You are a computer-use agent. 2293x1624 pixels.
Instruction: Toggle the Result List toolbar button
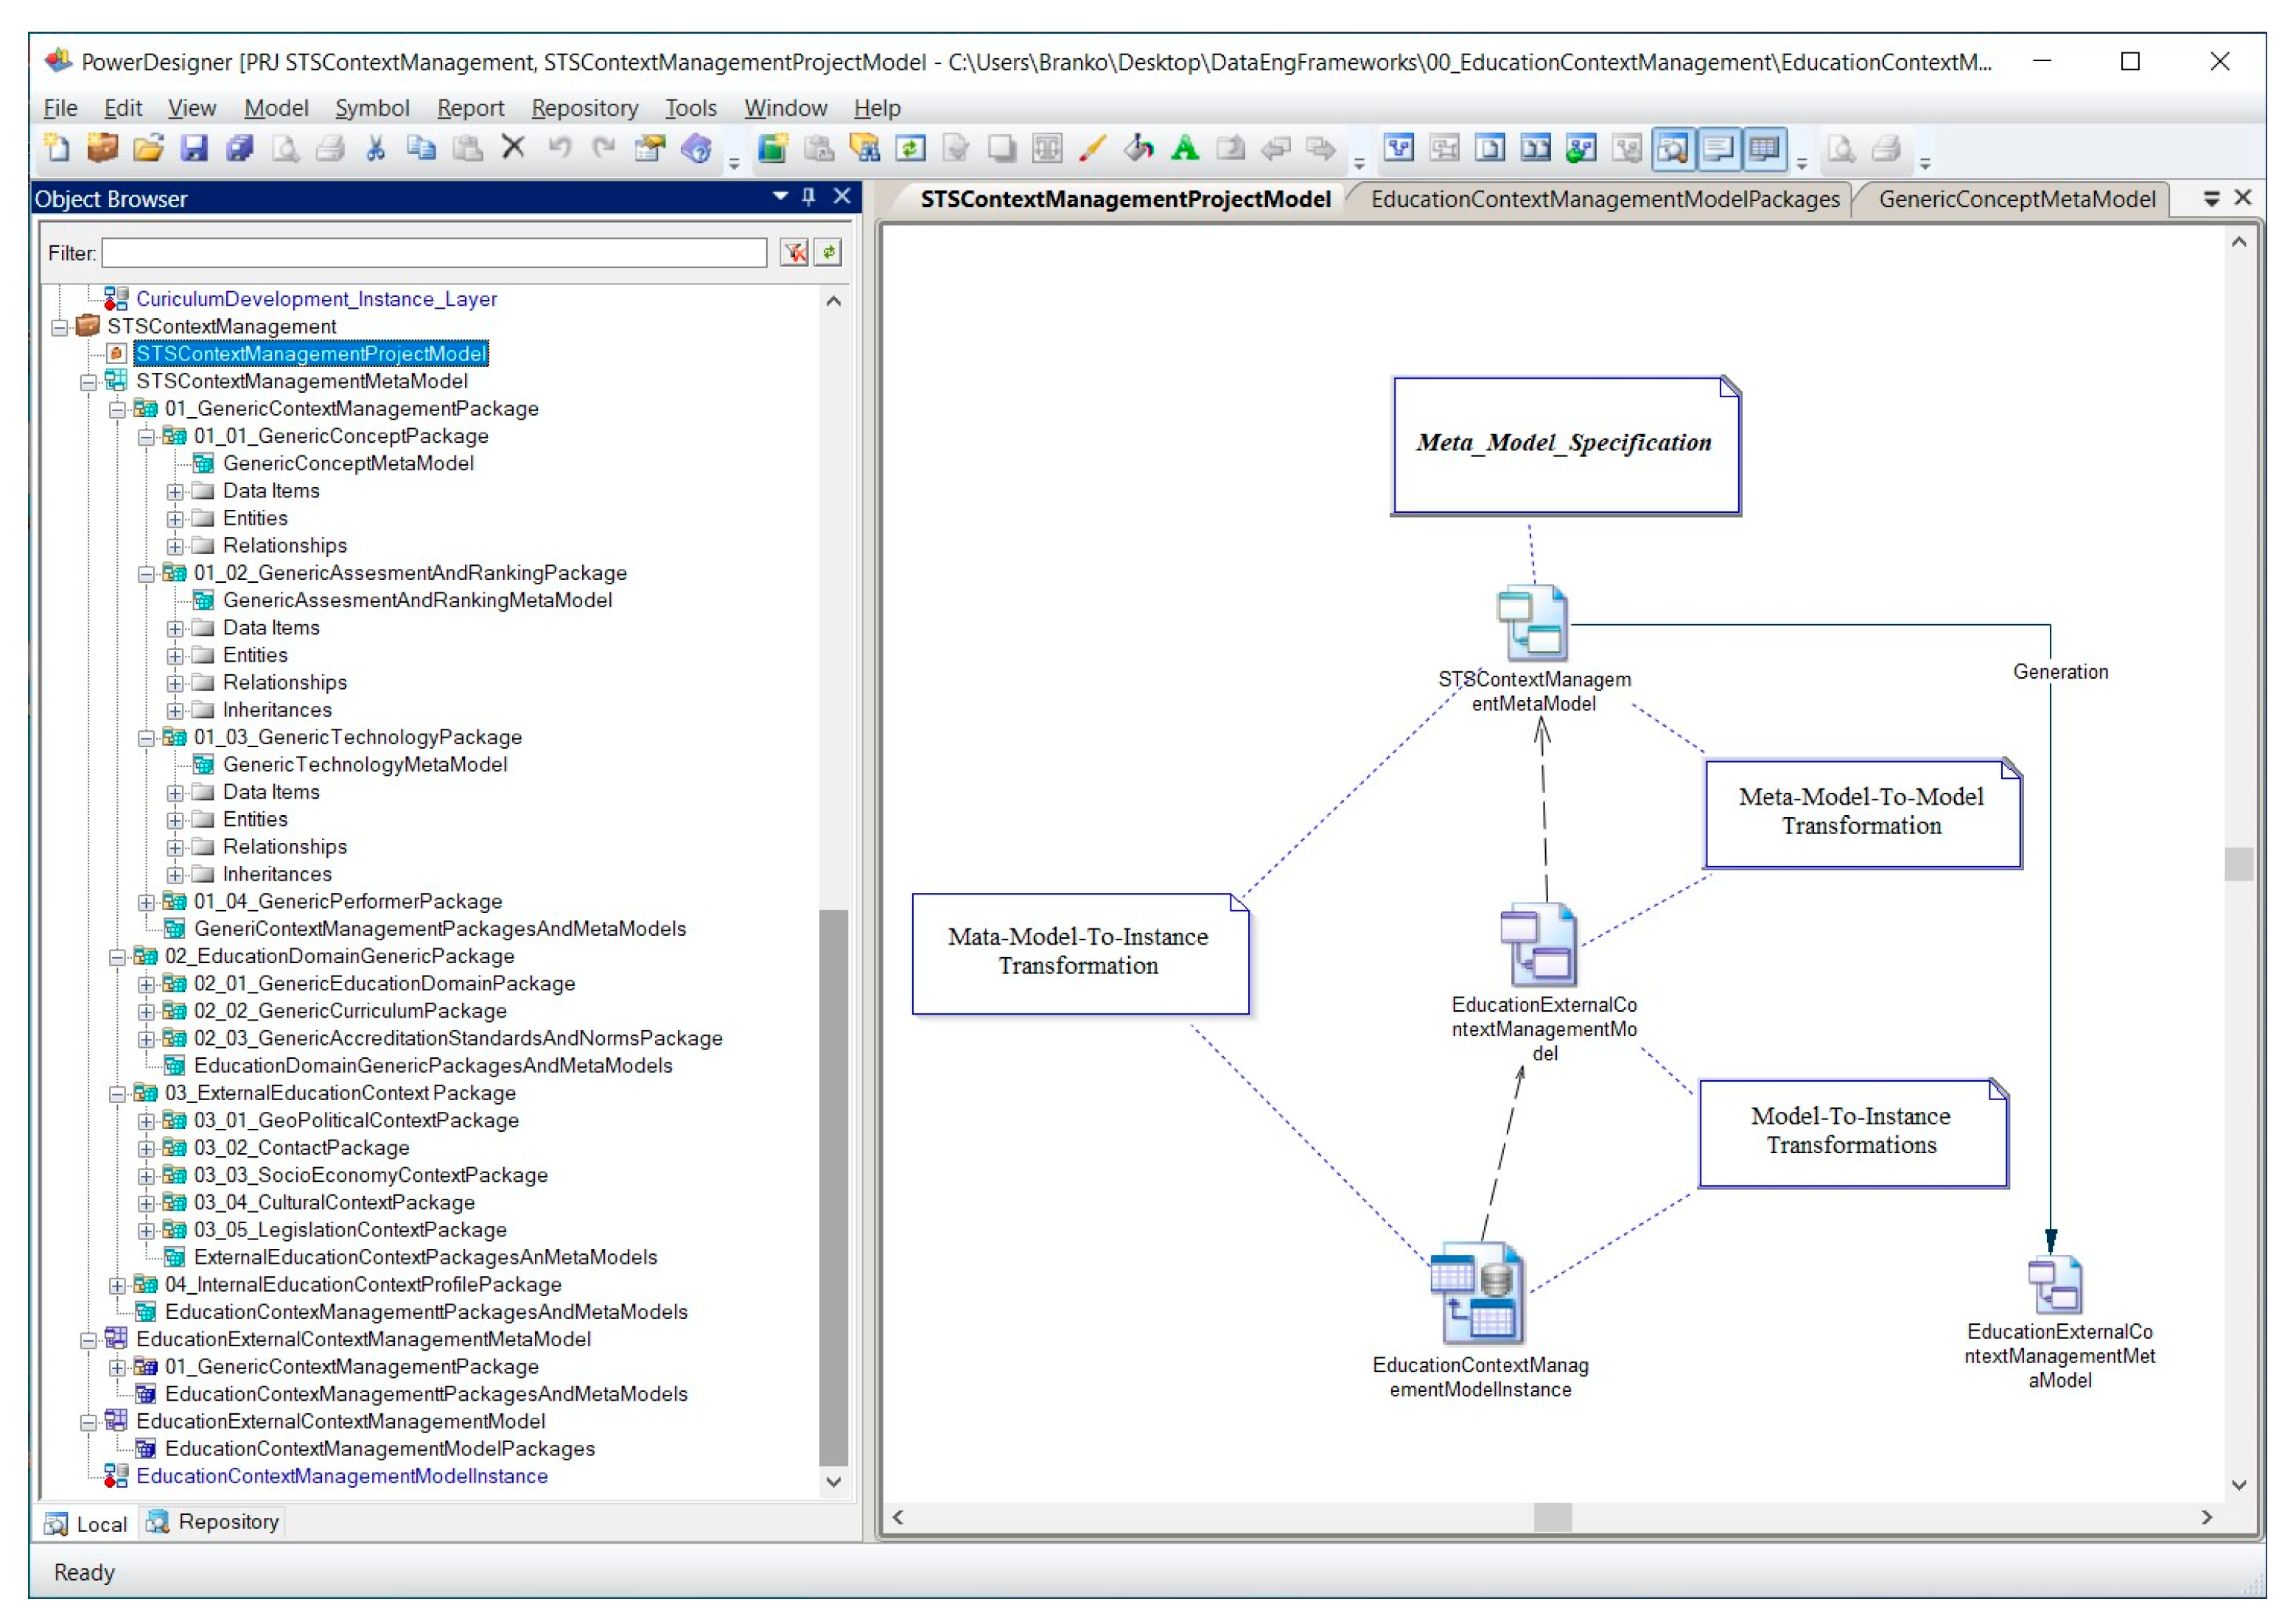(1764, 149)
